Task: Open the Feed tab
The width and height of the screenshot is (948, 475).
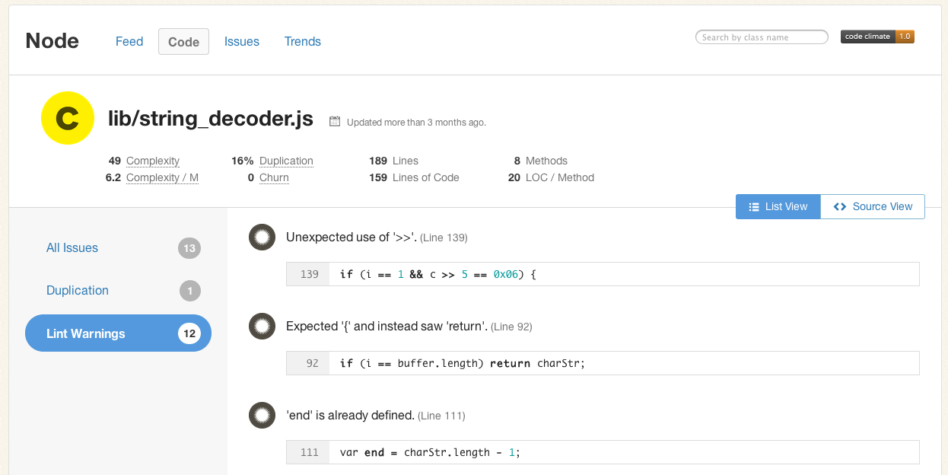Action: [x=129, y=41]
